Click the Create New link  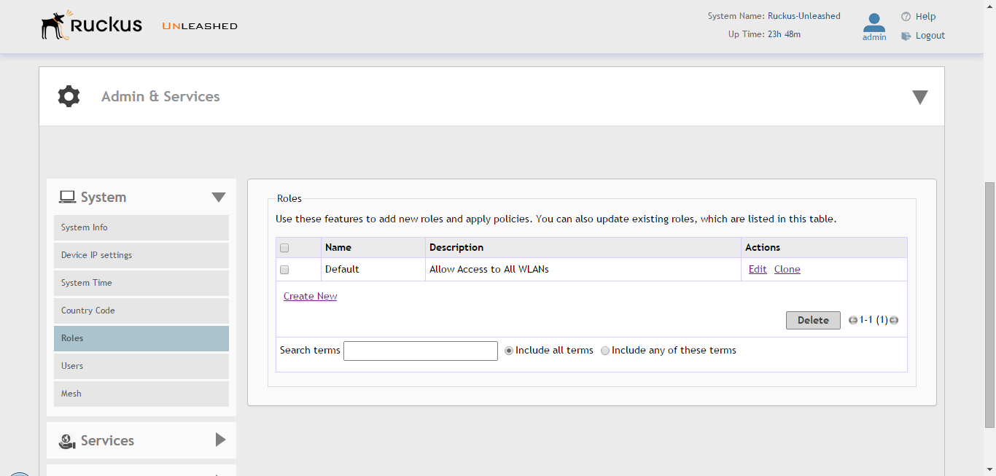[x=310, y=296]
